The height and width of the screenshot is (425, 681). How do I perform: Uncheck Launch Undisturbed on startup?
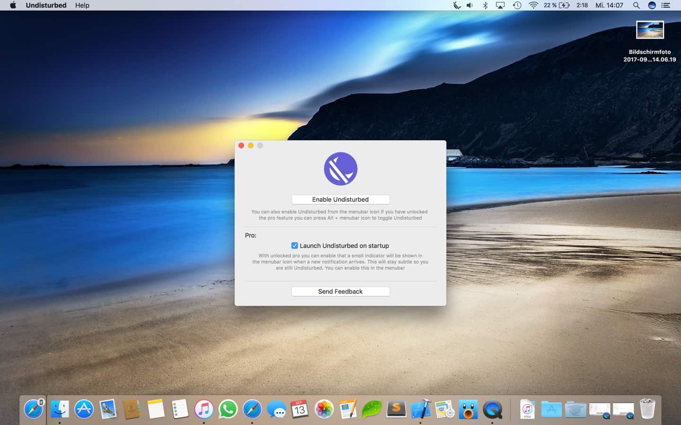pyautogui.click(x=295, y=246)
